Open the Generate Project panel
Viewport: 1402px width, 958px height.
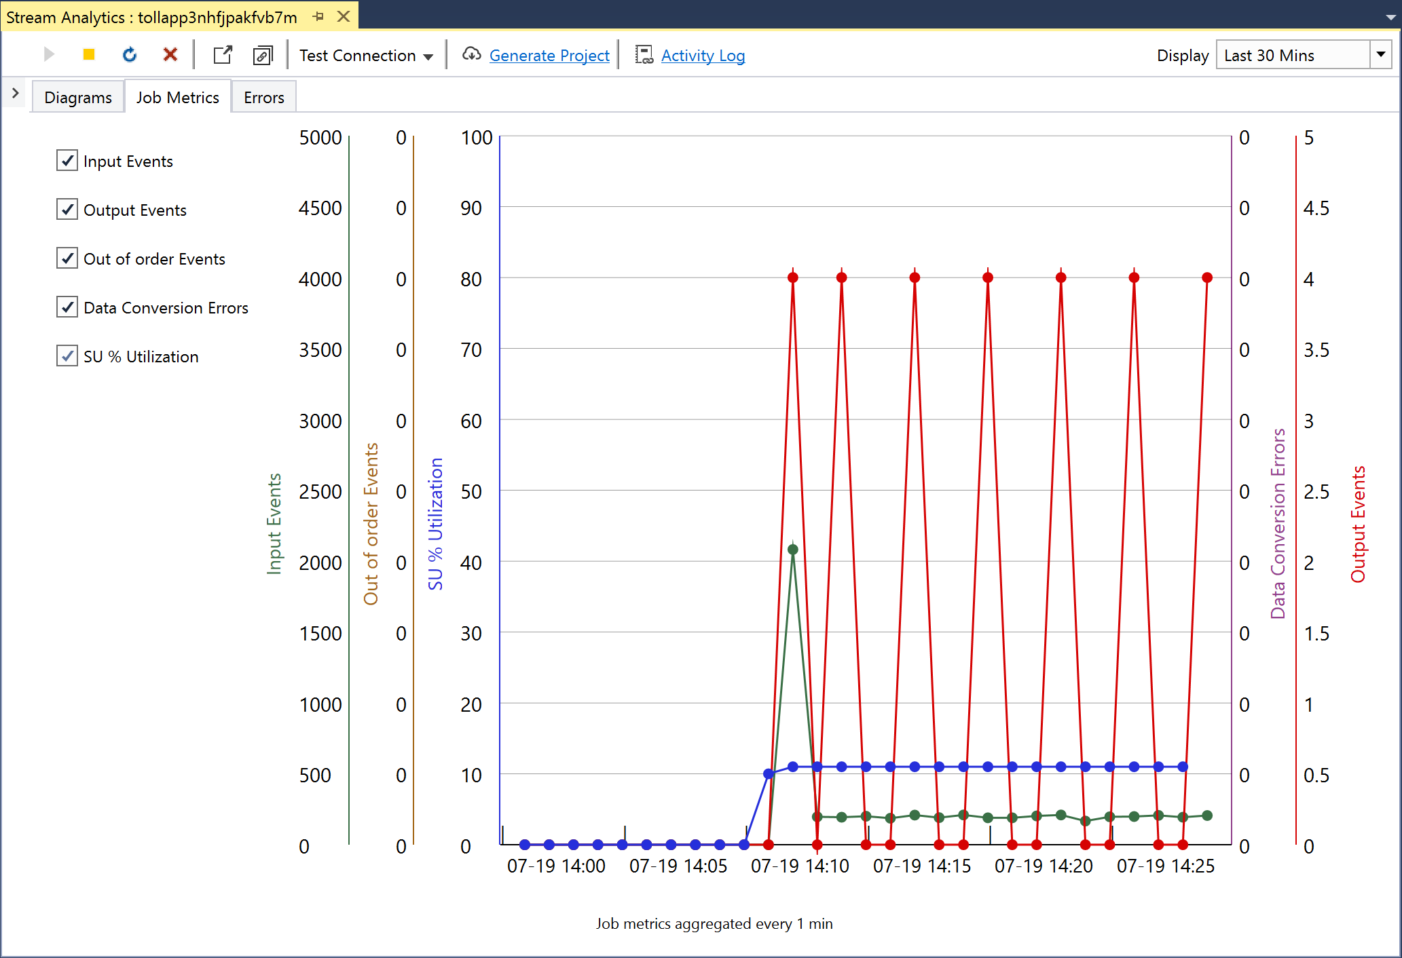coord(550,54)
